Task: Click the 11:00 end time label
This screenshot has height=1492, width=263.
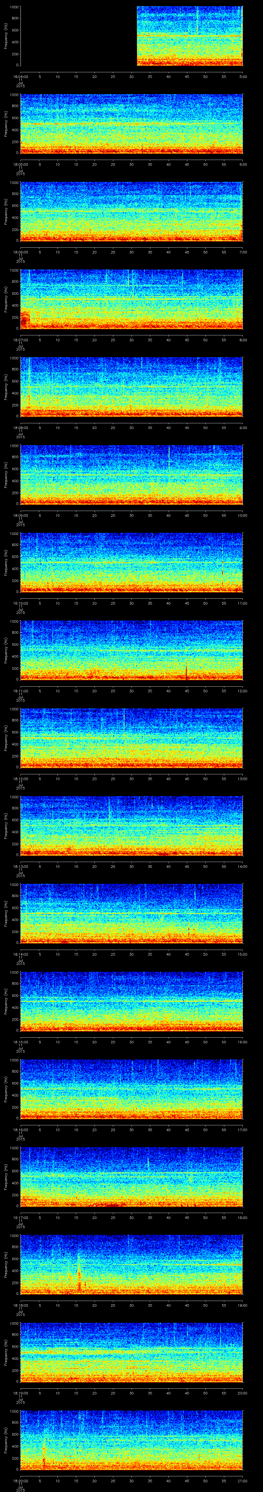Action: click(242, 603)
